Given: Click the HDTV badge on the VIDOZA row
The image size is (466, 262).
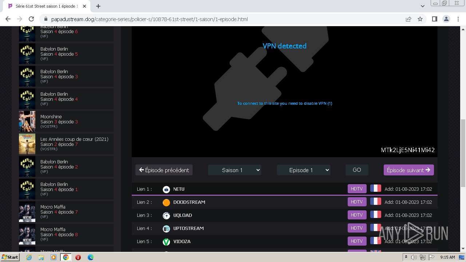Looking at the screenshot, I should pyautogui.click(x=357, y=241).
